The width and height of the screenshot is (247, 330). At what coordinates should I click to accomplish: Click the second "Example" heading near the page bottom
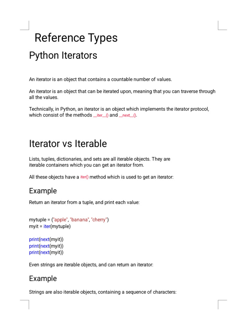(43, 278)
